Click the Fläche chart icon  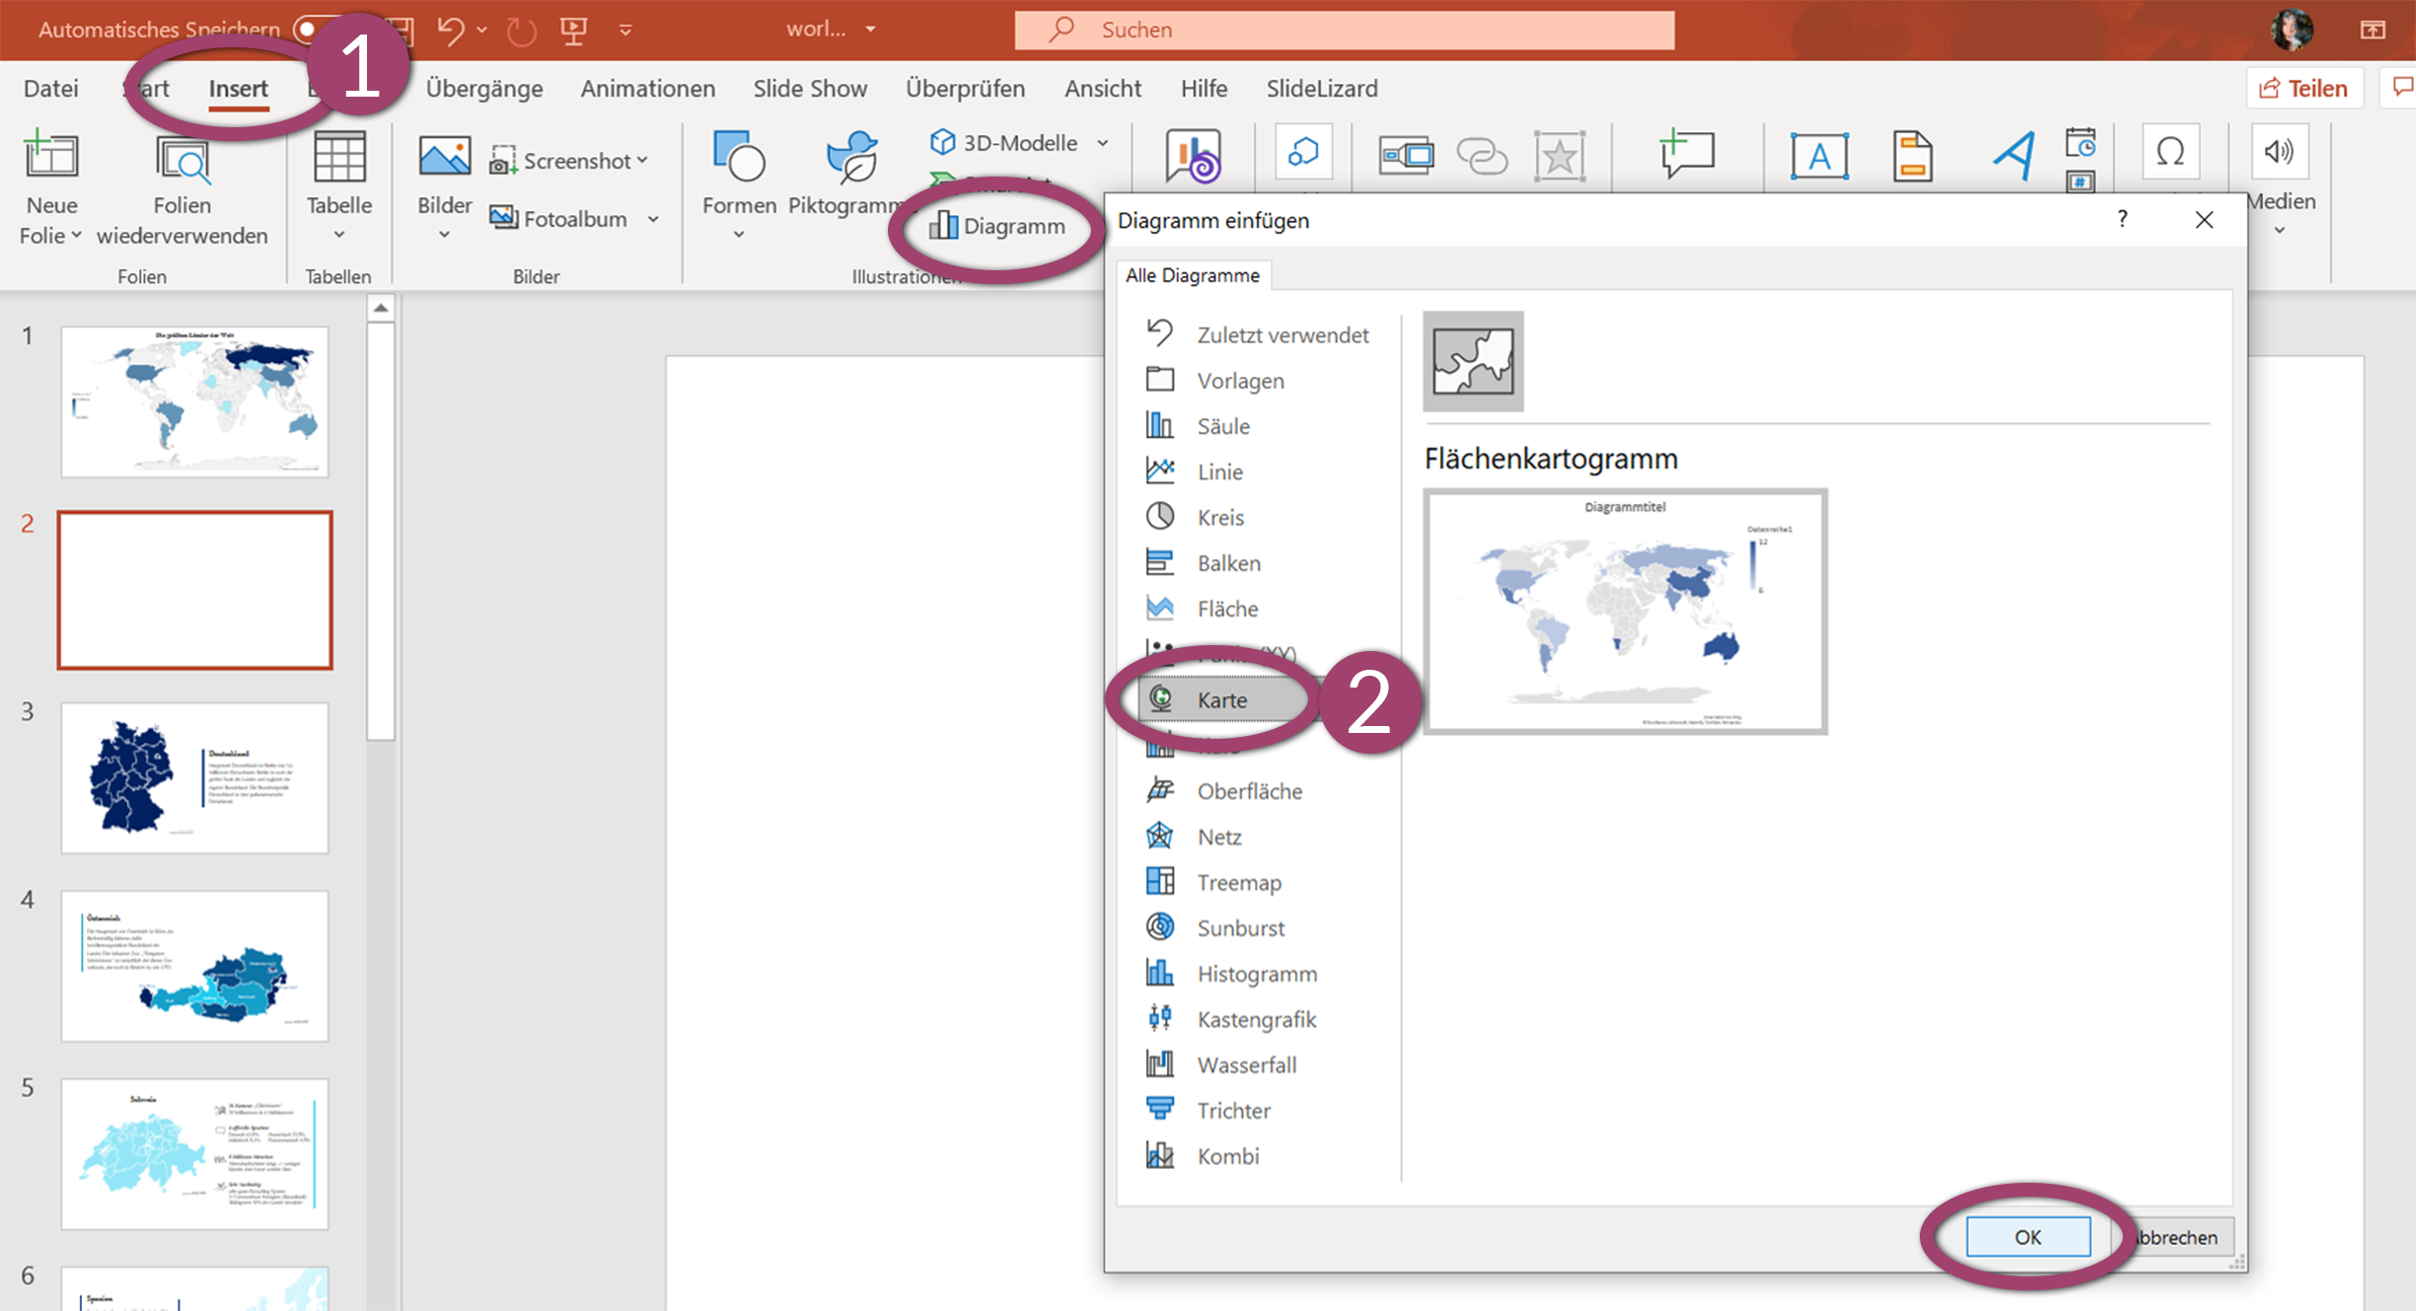click(x=1159, y=609)
